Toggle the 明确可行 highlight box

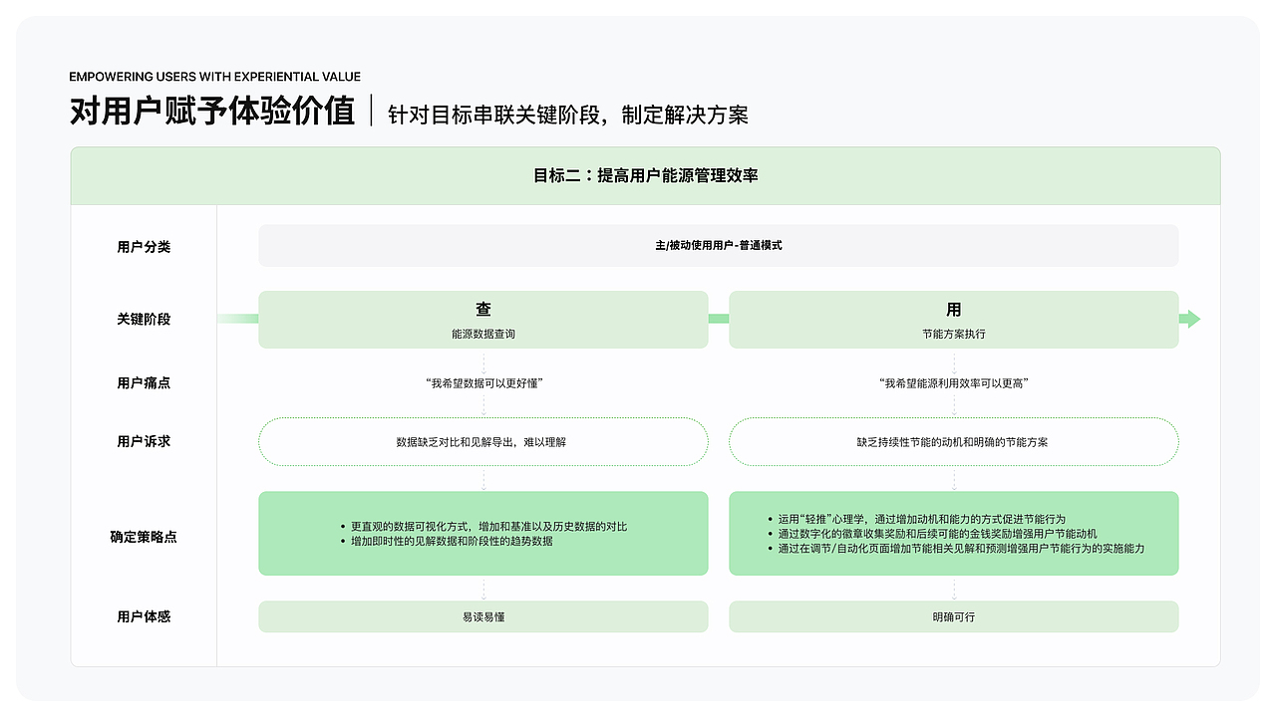coord(953,616)
